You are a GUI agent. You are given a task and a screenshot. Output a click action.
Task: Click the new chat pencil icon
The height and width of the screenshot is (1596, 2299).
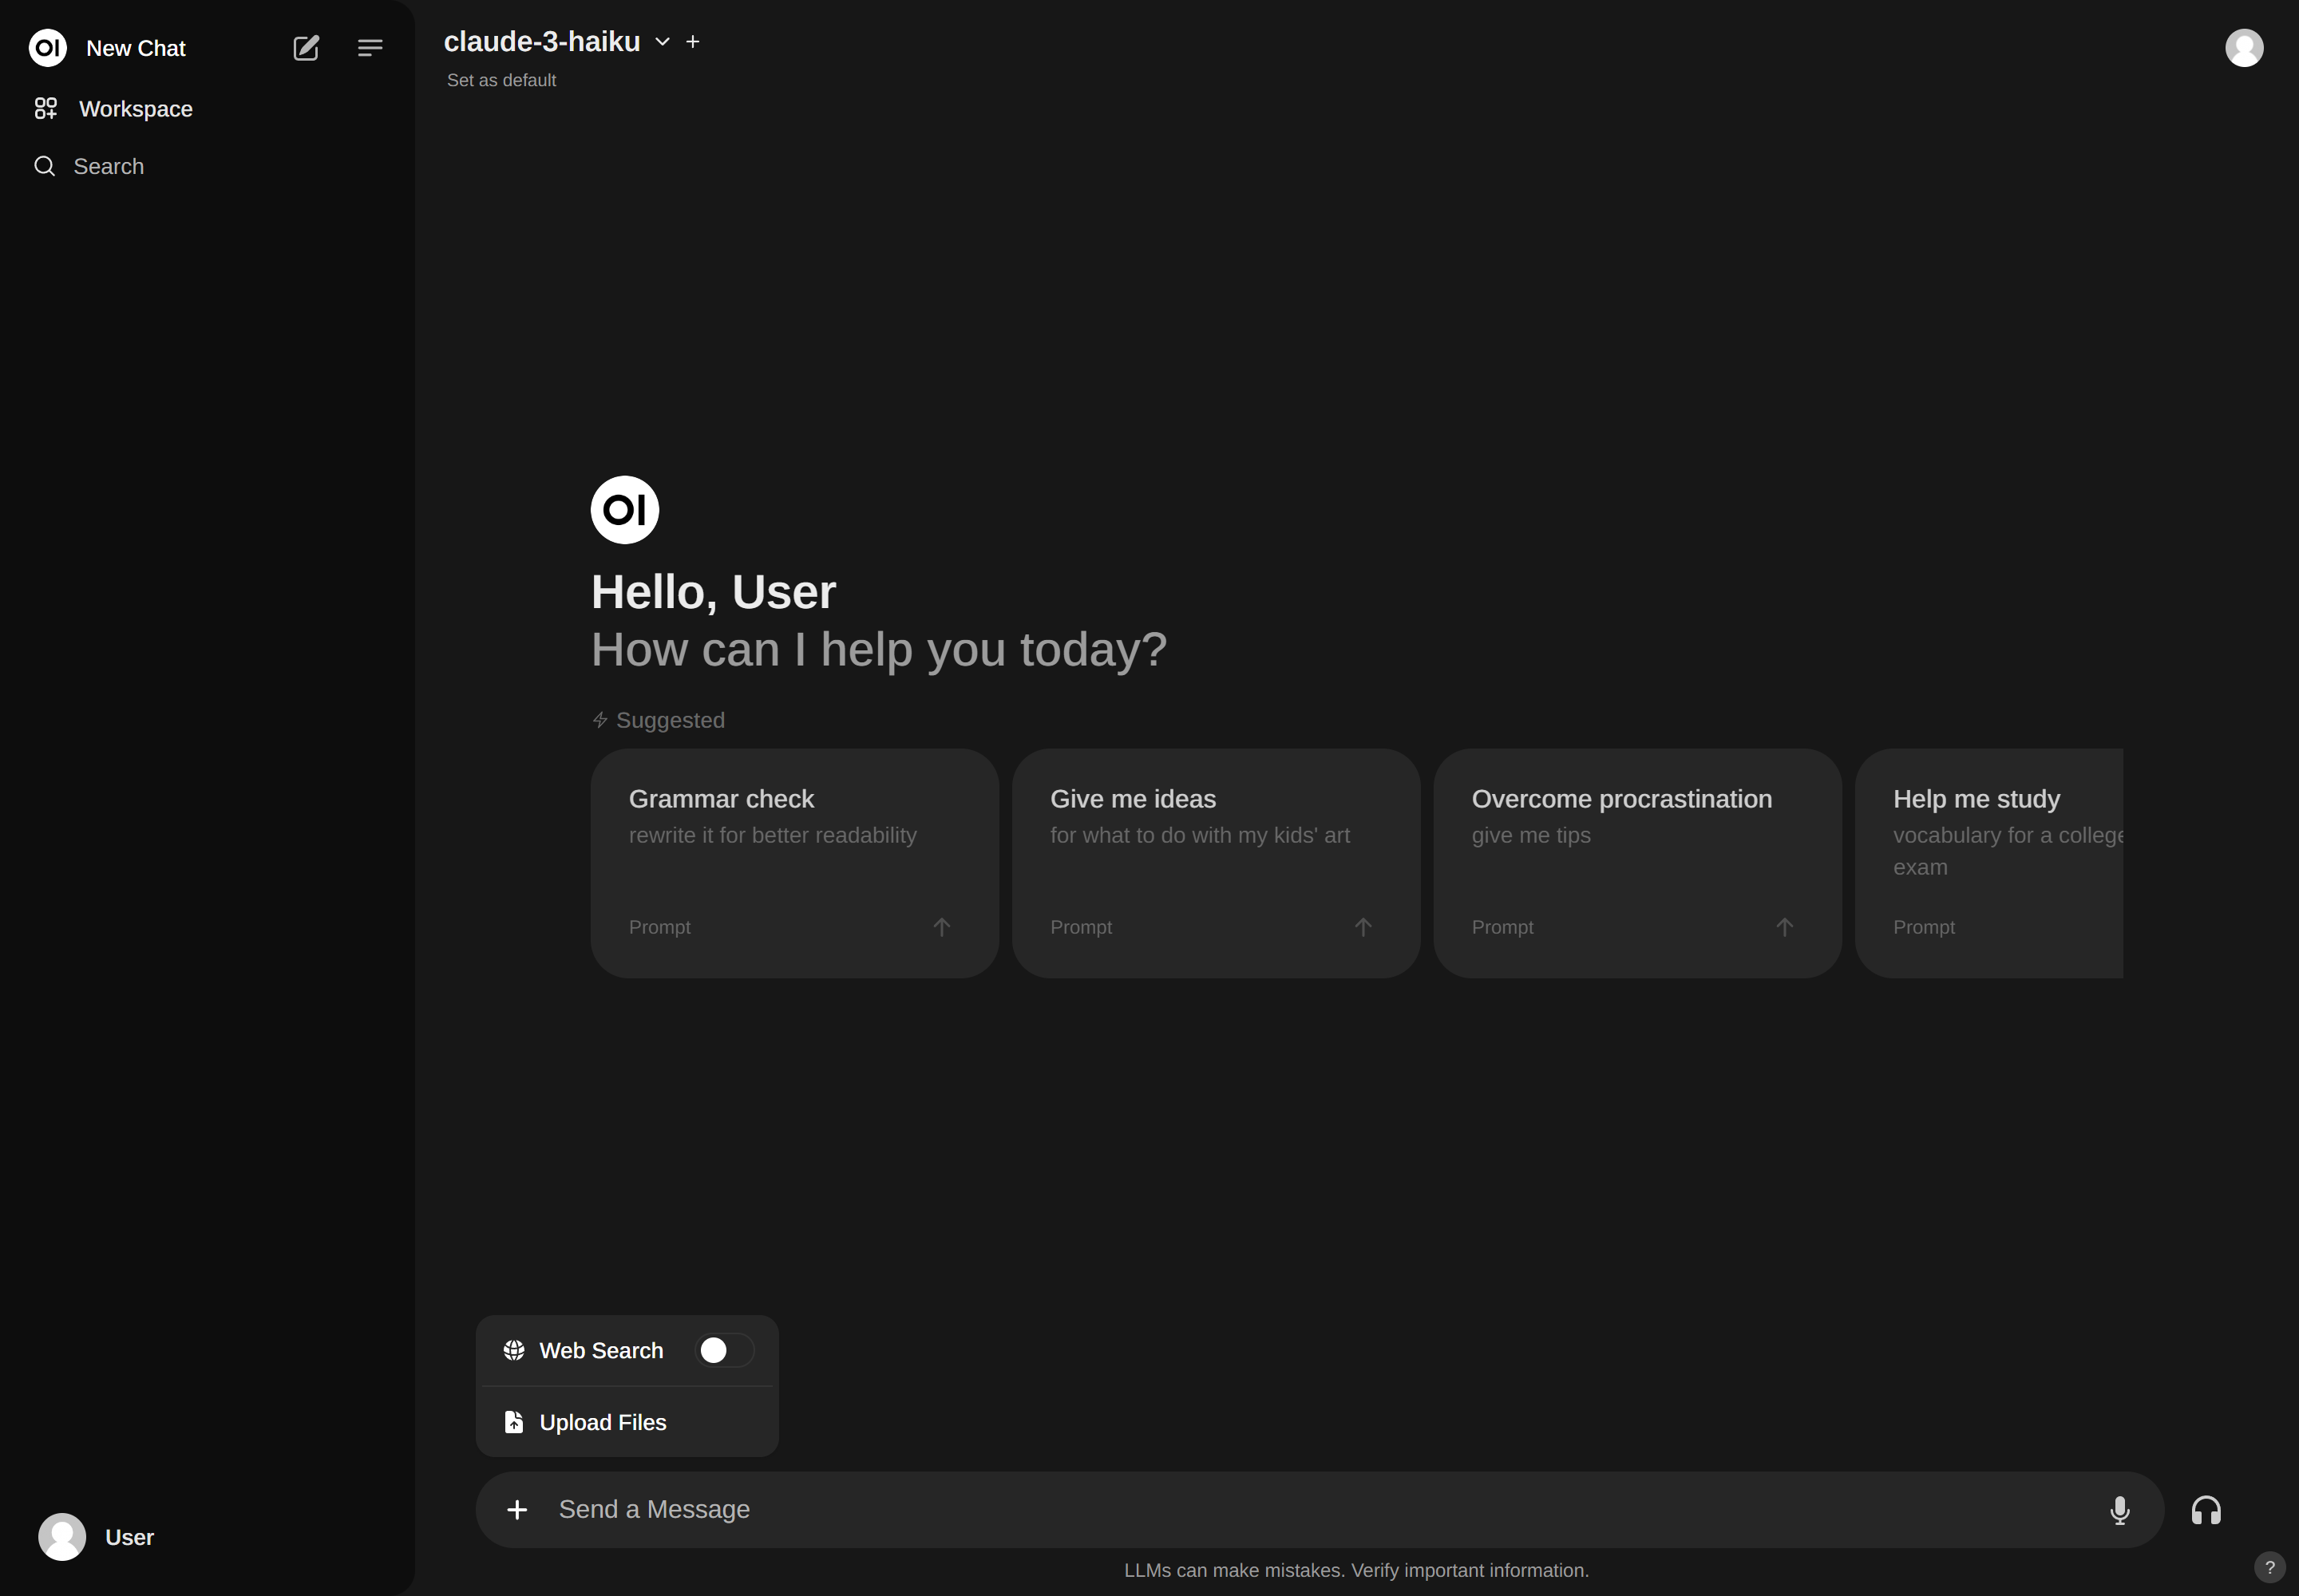click(305, 48)
